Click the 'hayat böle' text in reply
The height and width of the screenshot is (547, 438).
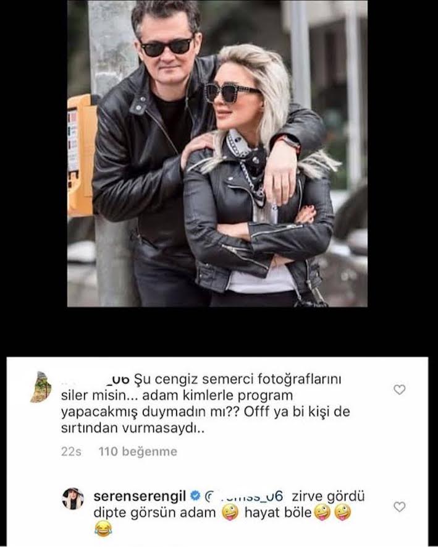click(x=278, y=513)
